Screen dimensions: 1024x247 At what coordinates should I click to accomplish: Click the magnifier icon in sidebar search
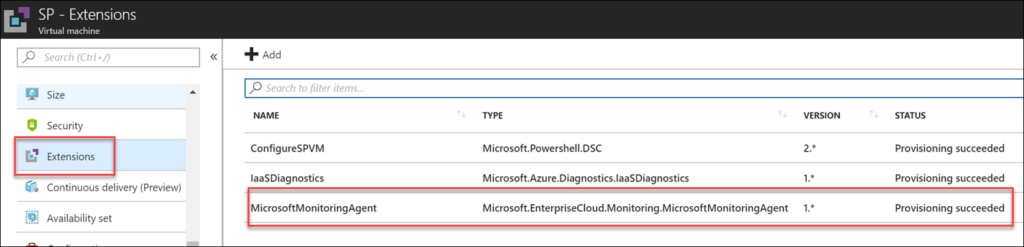tap(29, 57)
